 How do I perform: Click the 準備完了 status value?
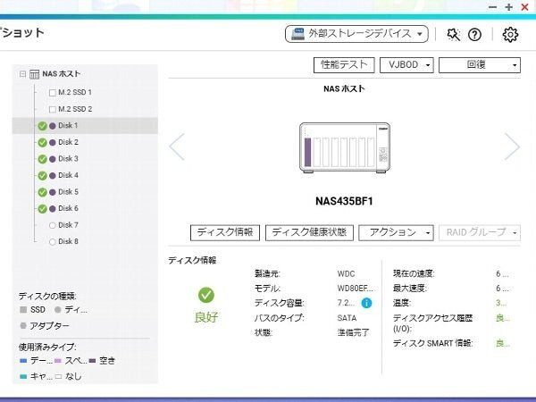[354, 332]
